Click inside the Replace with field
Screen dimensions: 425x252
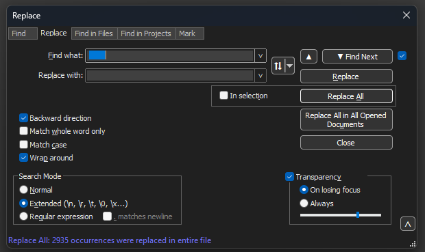coord(170,76)
